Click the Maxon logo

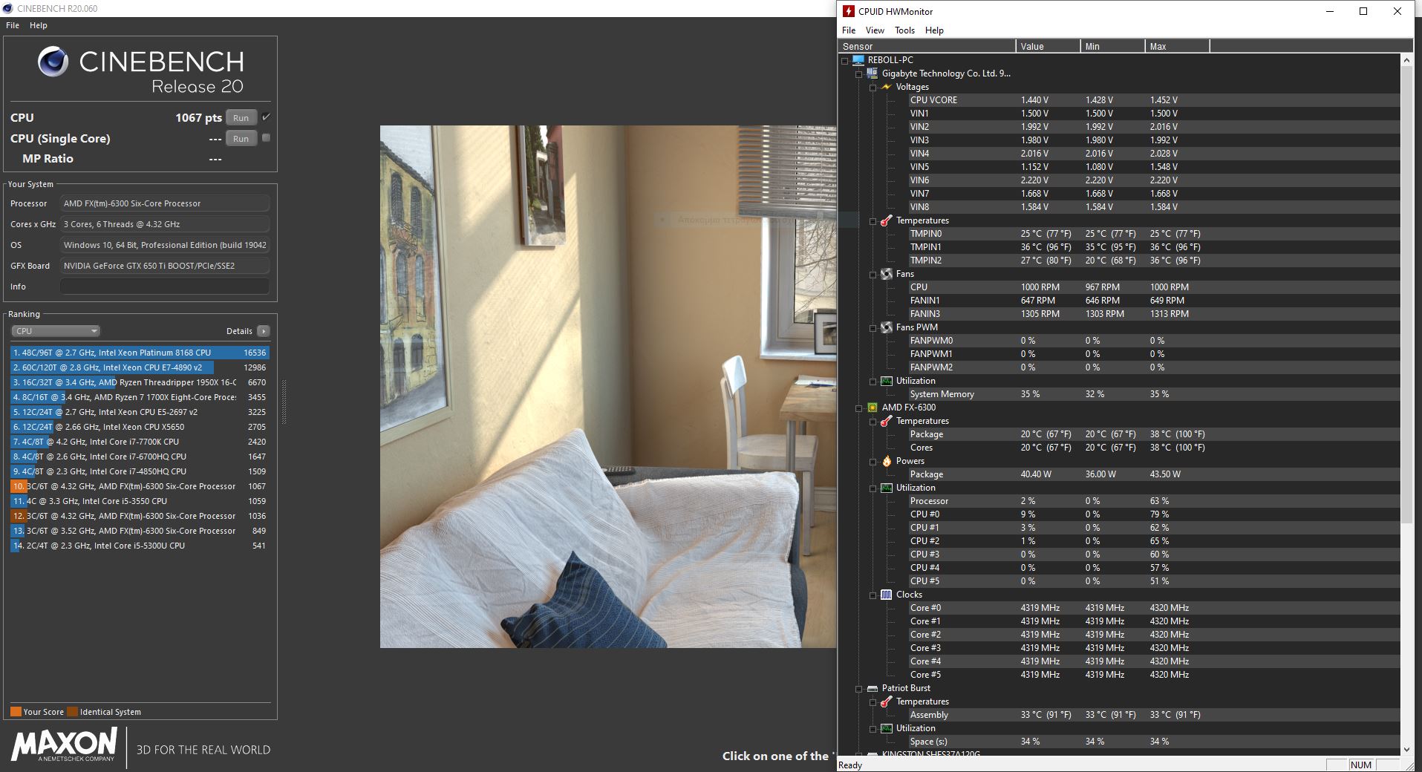pyautogui.click(x=64, y=745)
